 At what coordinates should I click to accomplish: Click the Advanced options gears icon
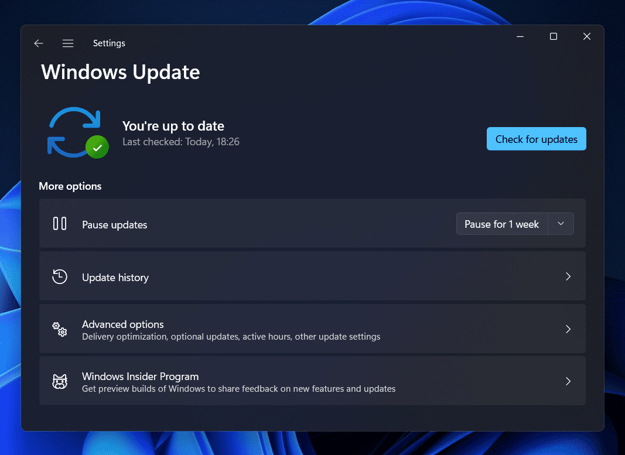point(60,330)
